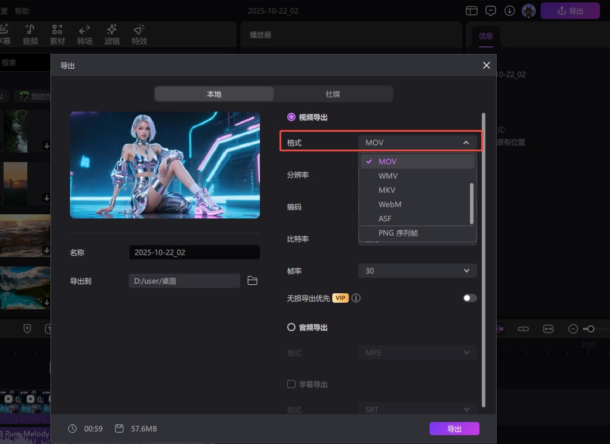Image resolution: width=610 pixels, height=444 pixels.
Task: Enable the 字幕导出 checkbox
Action: pyautogui.click(x=291, y=384)
